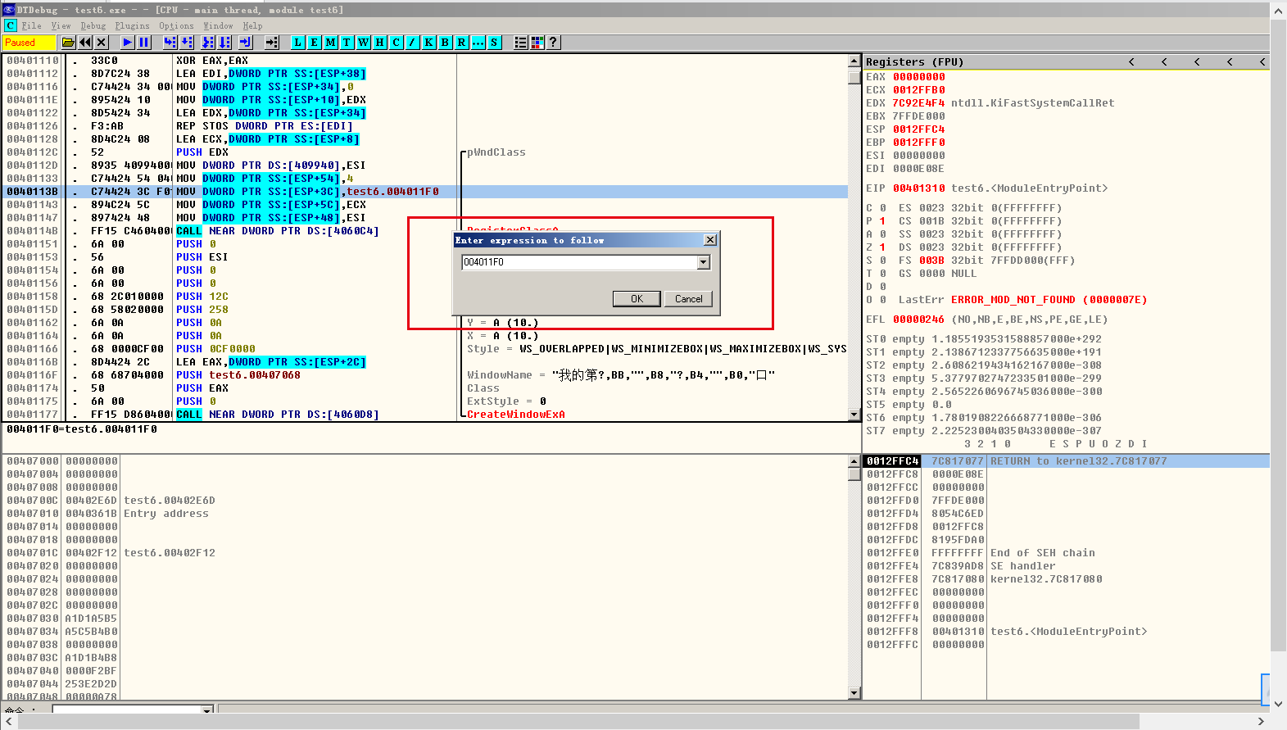Open the Plugins menu

pyautogui.click(x=133, y=26)
